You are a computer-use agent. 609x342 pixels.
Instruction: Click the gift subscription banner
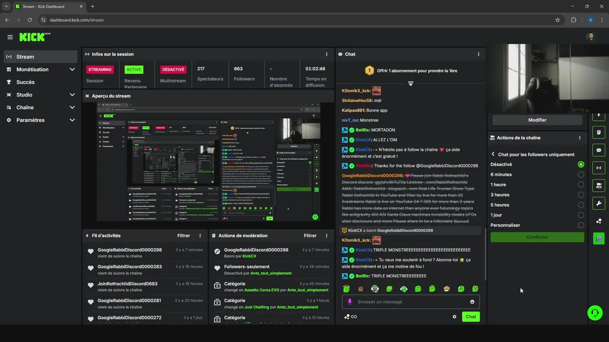(411, 71)
